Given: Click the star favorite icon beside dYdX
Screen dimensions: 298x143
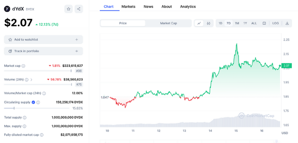Looking at the screenshot, I should coord(69,9).
